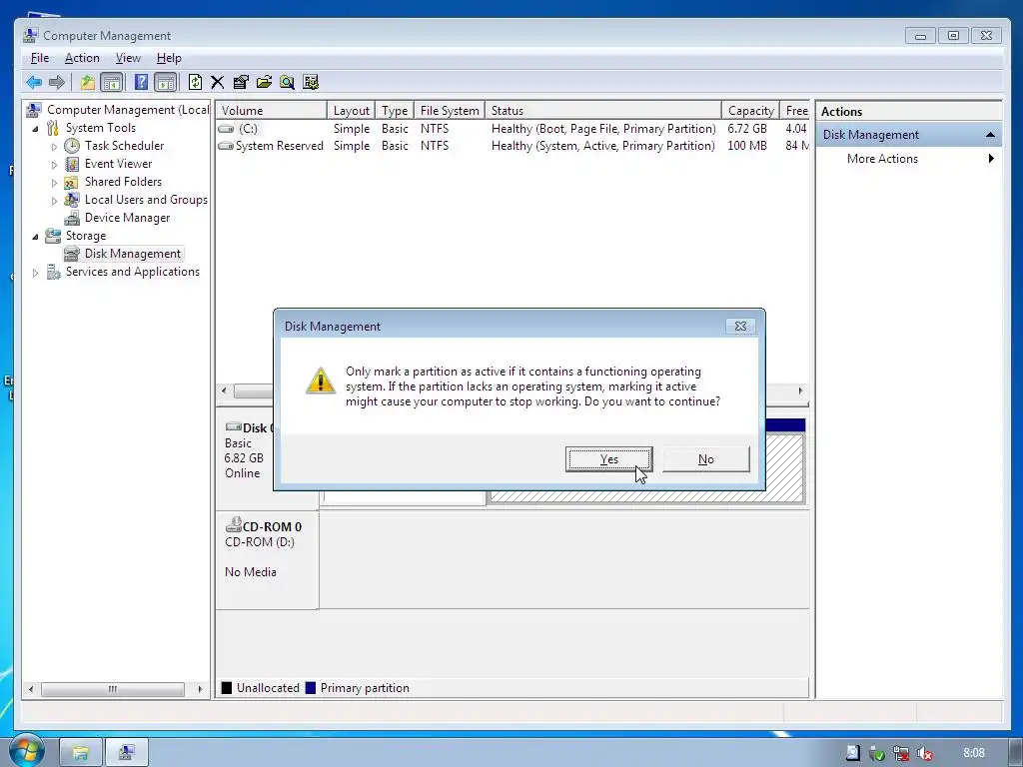Open the File menu
Image resolution: width=1023 pixels, height=767 pixels.
[x=40, y=58]
